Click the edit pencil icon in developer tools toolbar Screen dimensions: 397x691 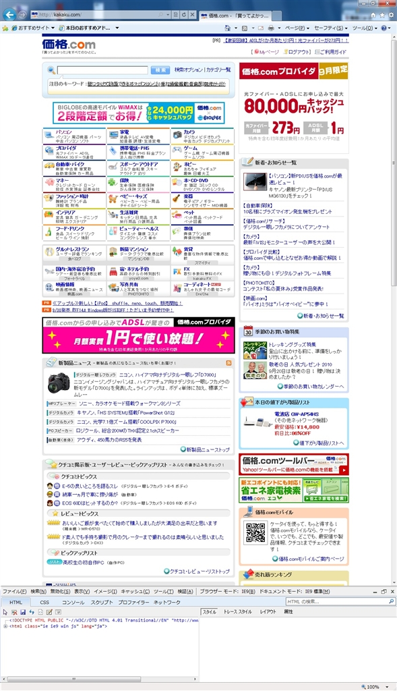[x=49, y=612]
